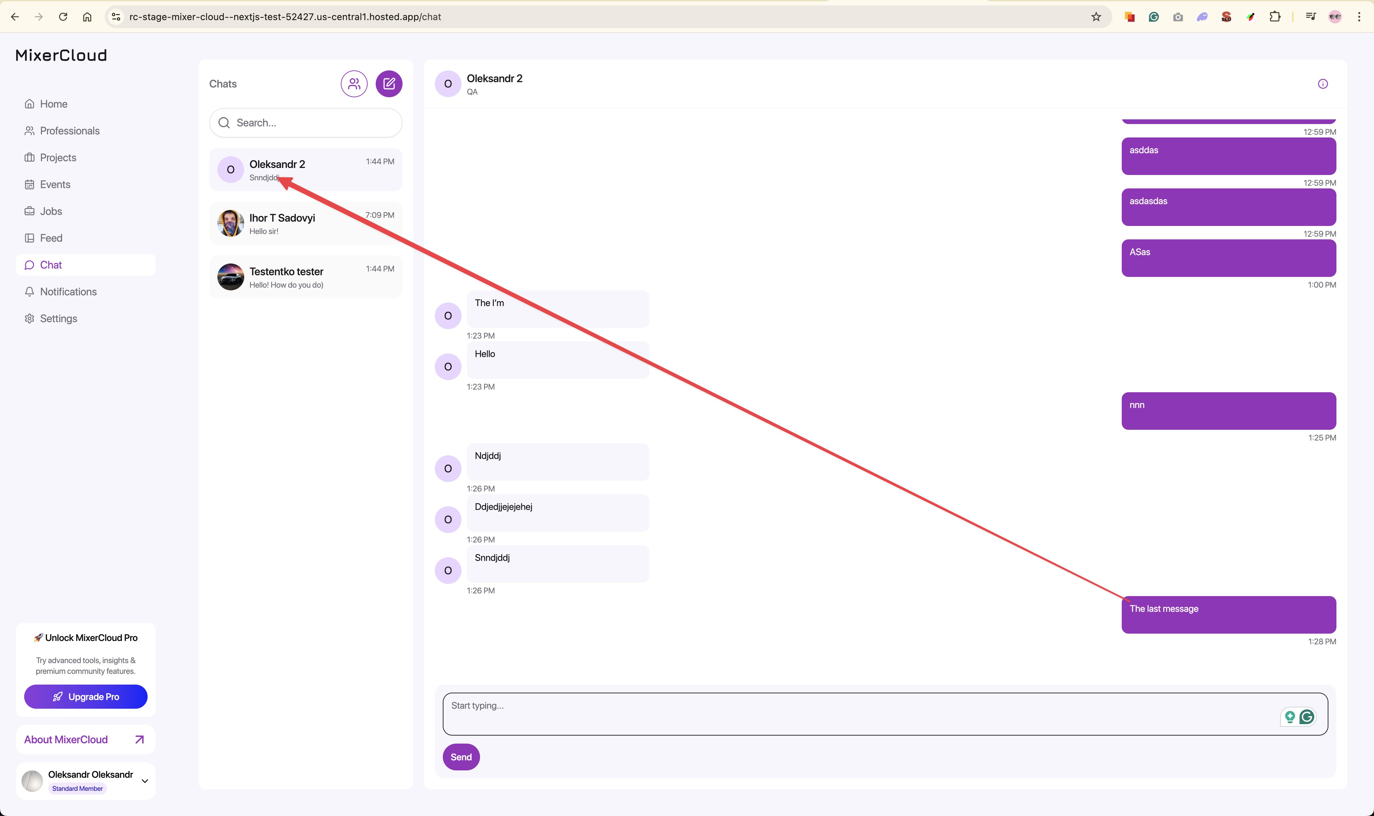Open the group contacts icon in Chats

[354, 83]
